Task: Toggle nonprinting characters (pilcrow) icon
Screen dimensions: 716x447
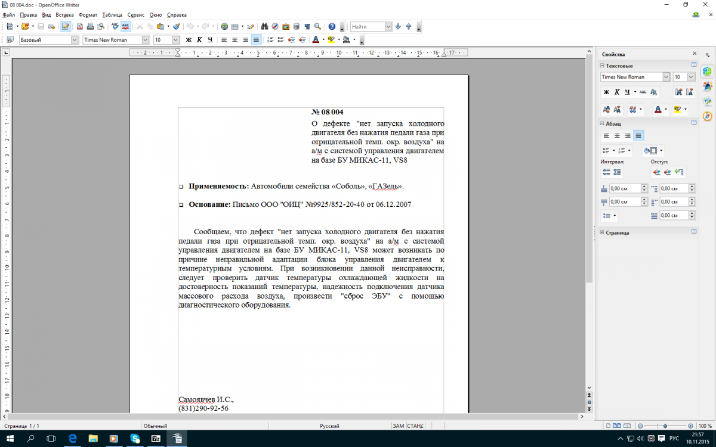Action: [307, 26]
